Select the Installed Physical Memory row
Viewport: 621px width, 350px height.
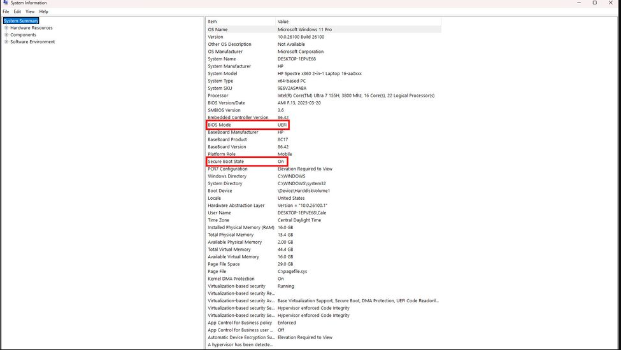click(x=241, y=227)
